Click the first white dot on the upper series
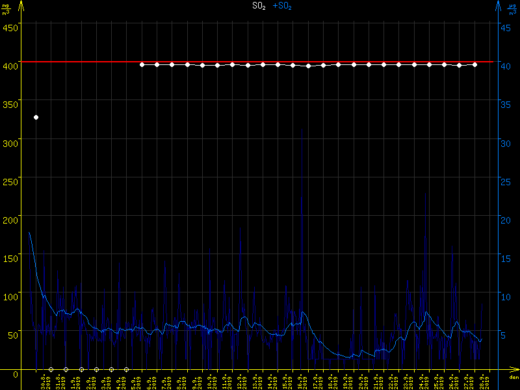The width and height of the screenshot is (520, 390). (142, 64)
